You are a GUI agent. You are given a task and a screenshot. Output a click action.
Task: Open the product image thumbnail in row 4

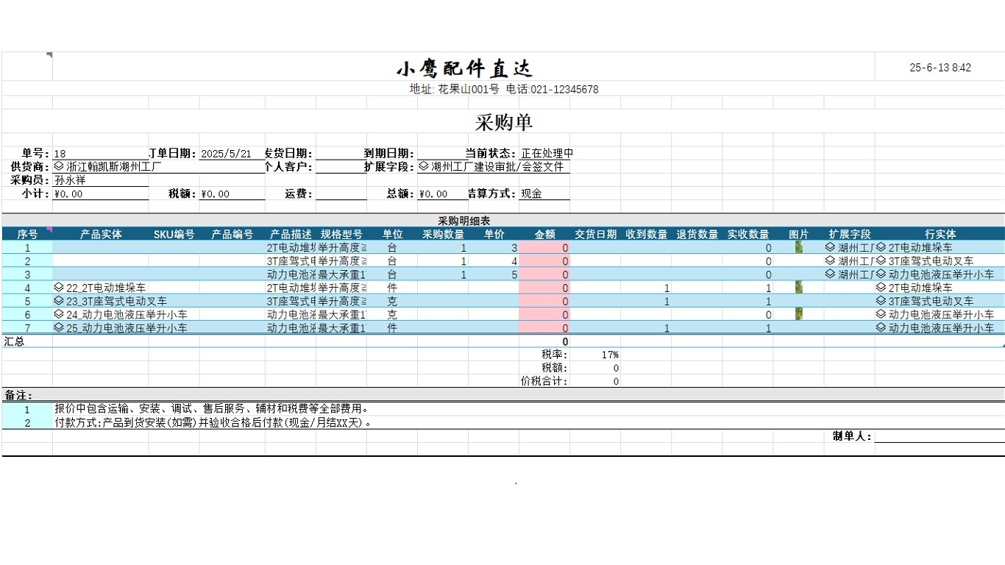point(798,288)
